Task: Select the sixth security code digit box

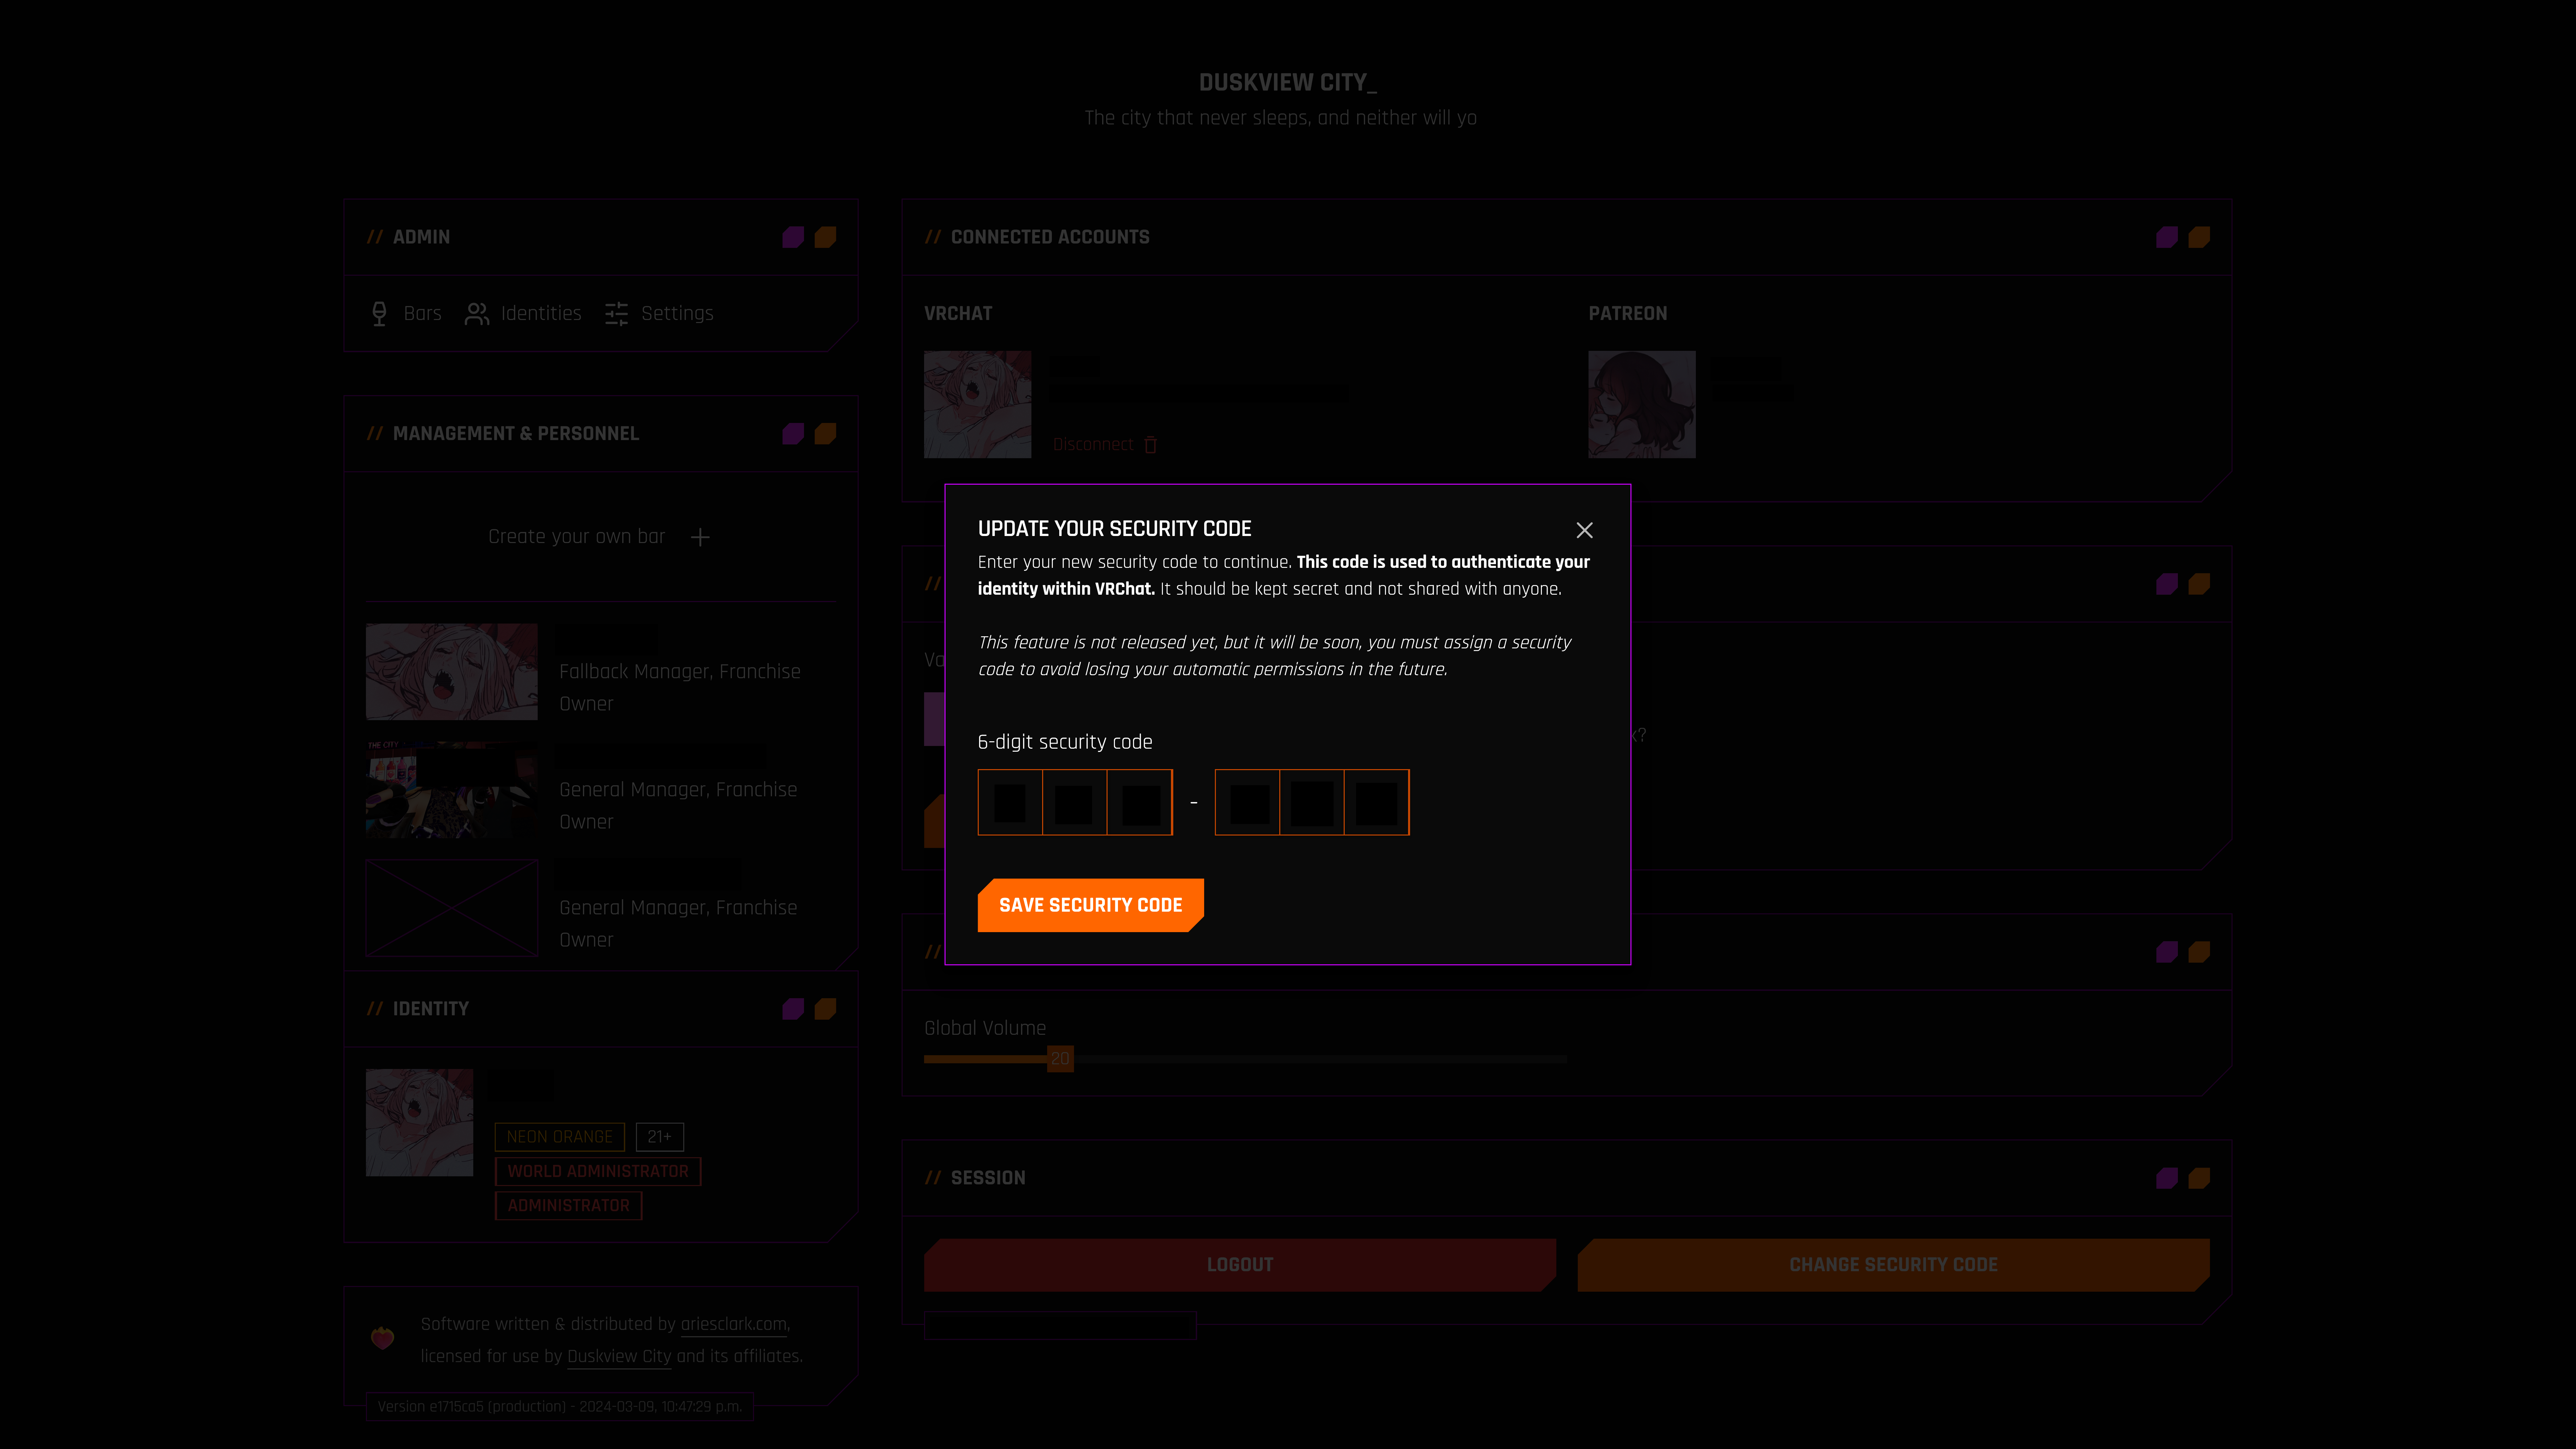Action: (1377, 802)
